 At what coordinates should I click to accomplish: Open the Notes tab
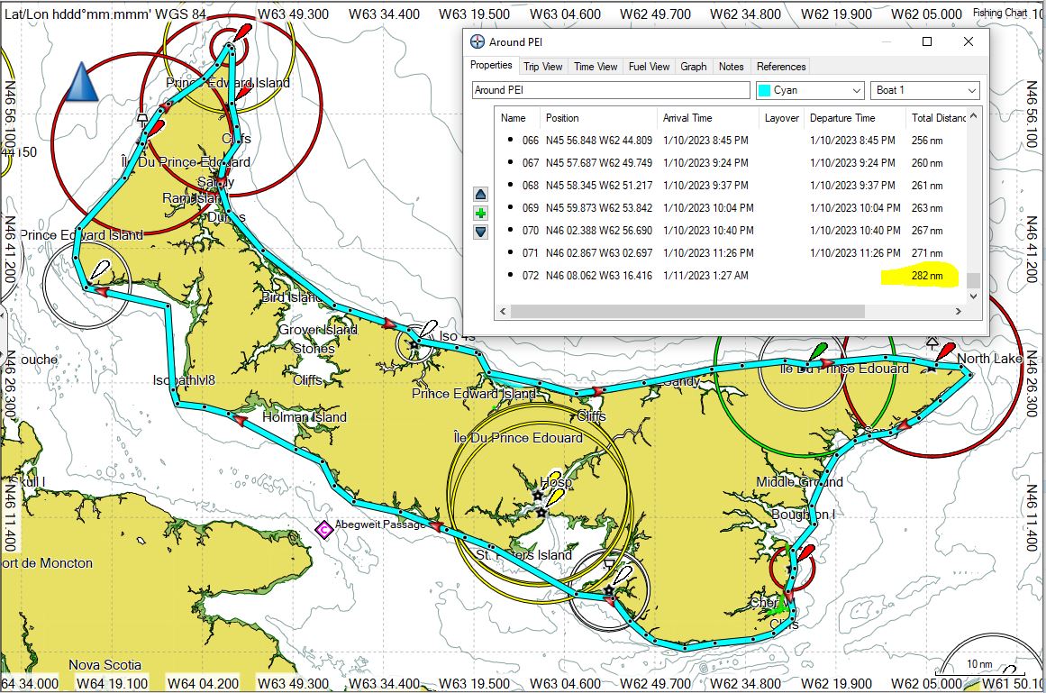[x=732, y=67]
